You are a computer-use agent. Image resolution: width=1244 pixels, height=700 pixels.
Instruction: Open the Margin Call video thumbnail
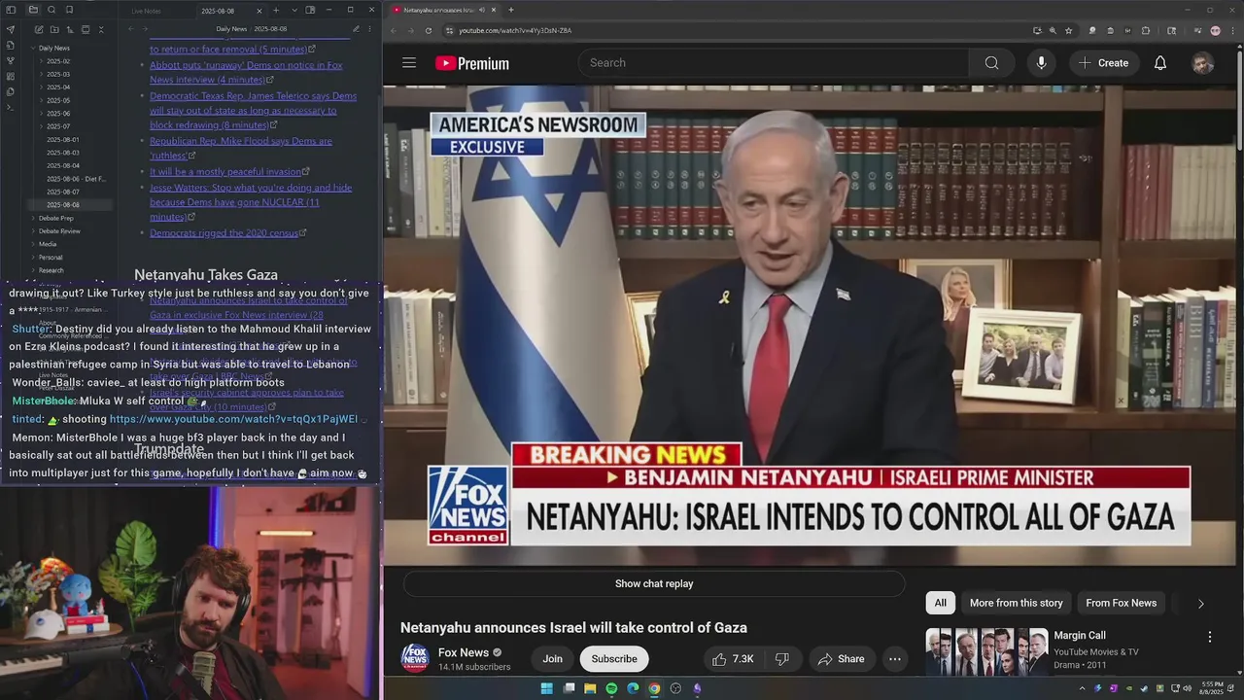point(985,651)
